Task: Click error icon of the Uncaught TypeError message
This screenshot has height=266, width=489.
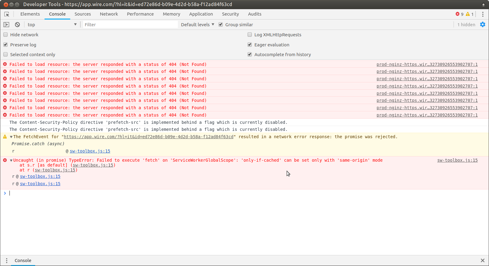Action: (x=5, y=160)
